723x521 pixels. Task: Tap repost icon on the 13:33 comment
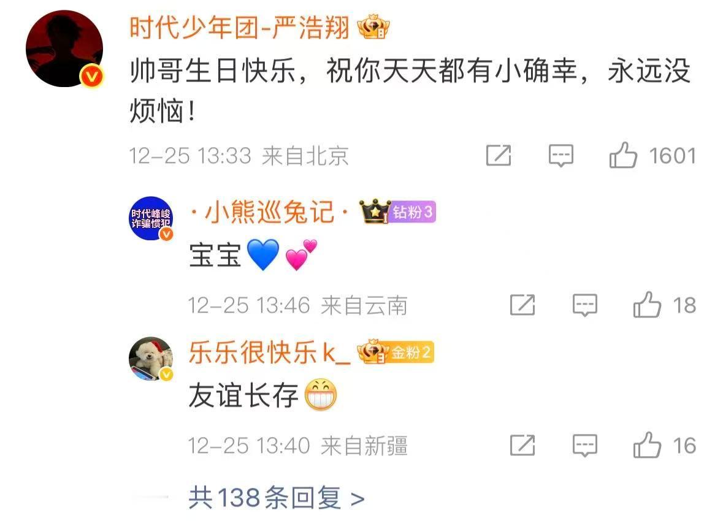(499, 155)
